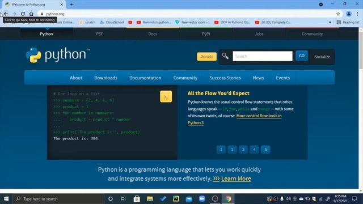Image resolution: width=363 pixels, height=204 pixels.
Task: Open the scratch bookmark
Action: 87,22
